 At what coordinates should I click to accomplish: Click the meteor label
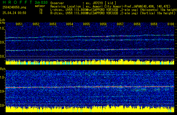40,6
